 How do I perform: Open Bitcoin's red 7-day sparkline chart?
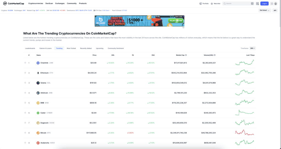(245, 133)
